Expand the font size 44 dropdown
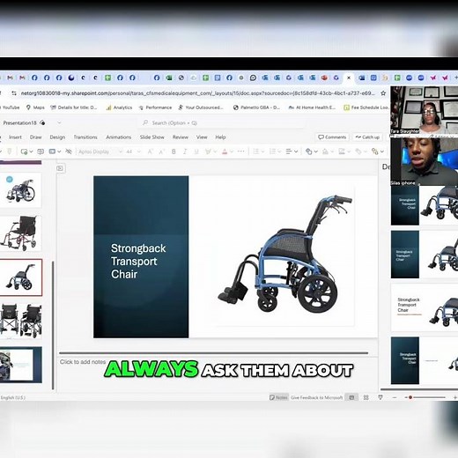The width and height of the screenshot is (458, 458). tap(133, 151)
